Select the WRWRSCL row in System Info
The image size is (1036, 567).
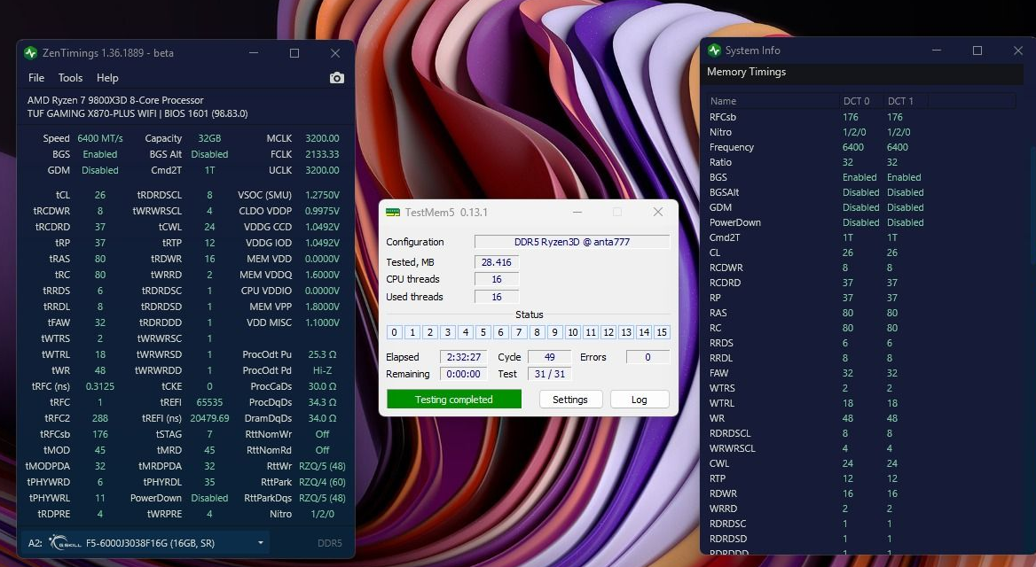click(861, 448)
